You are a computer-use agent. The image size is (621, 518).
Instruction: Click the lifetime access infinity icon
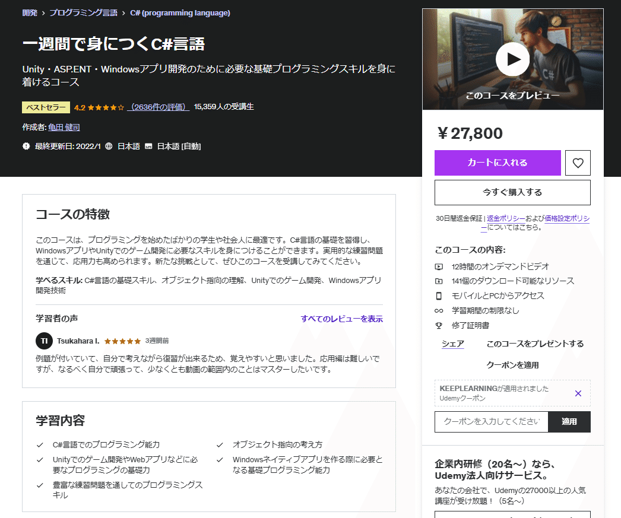coord(439,310)
